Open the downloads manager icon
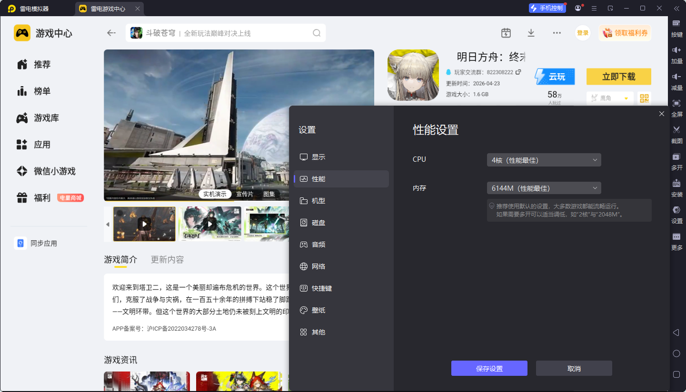This screenshot has width=686, height=392. click(531, 33)
